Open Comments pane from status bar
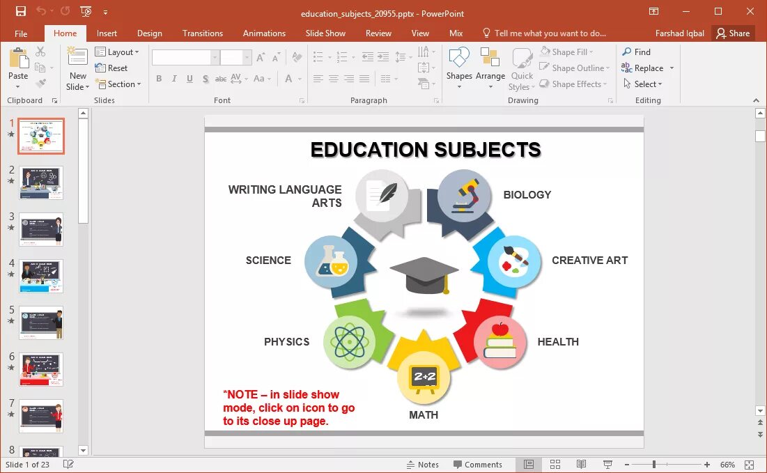 tap(477, 465)
